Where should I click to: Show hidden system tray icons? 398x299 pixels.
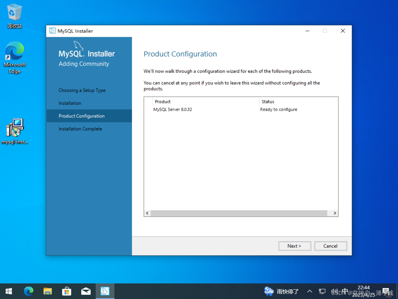(x=310, y=291)
